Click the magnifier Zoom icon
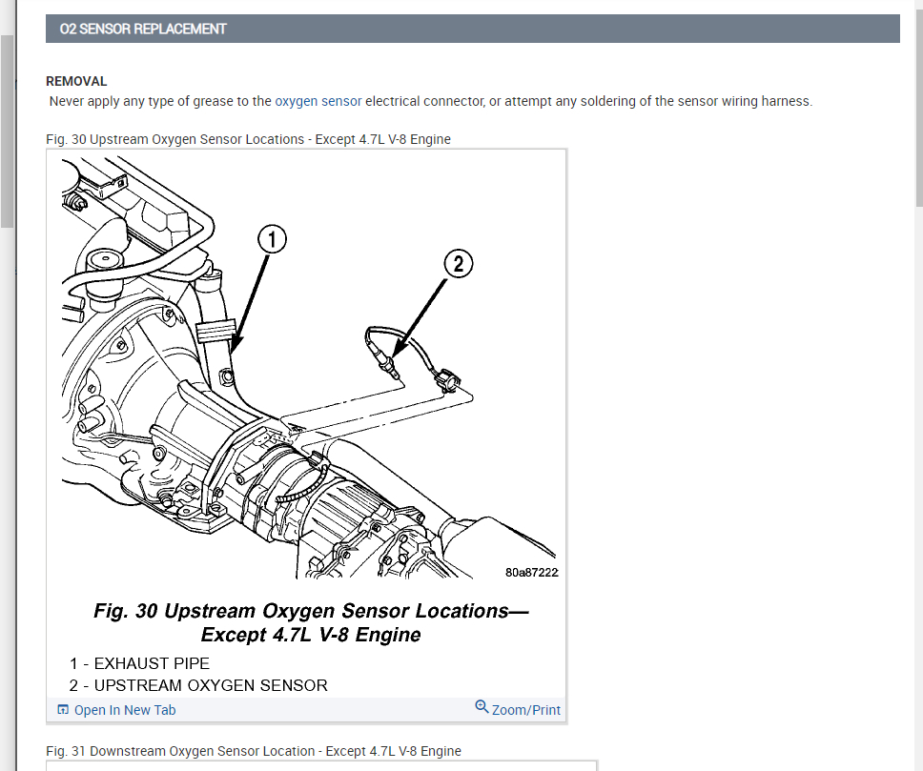Viewport: 923px width, 771px height. [482, 706]
